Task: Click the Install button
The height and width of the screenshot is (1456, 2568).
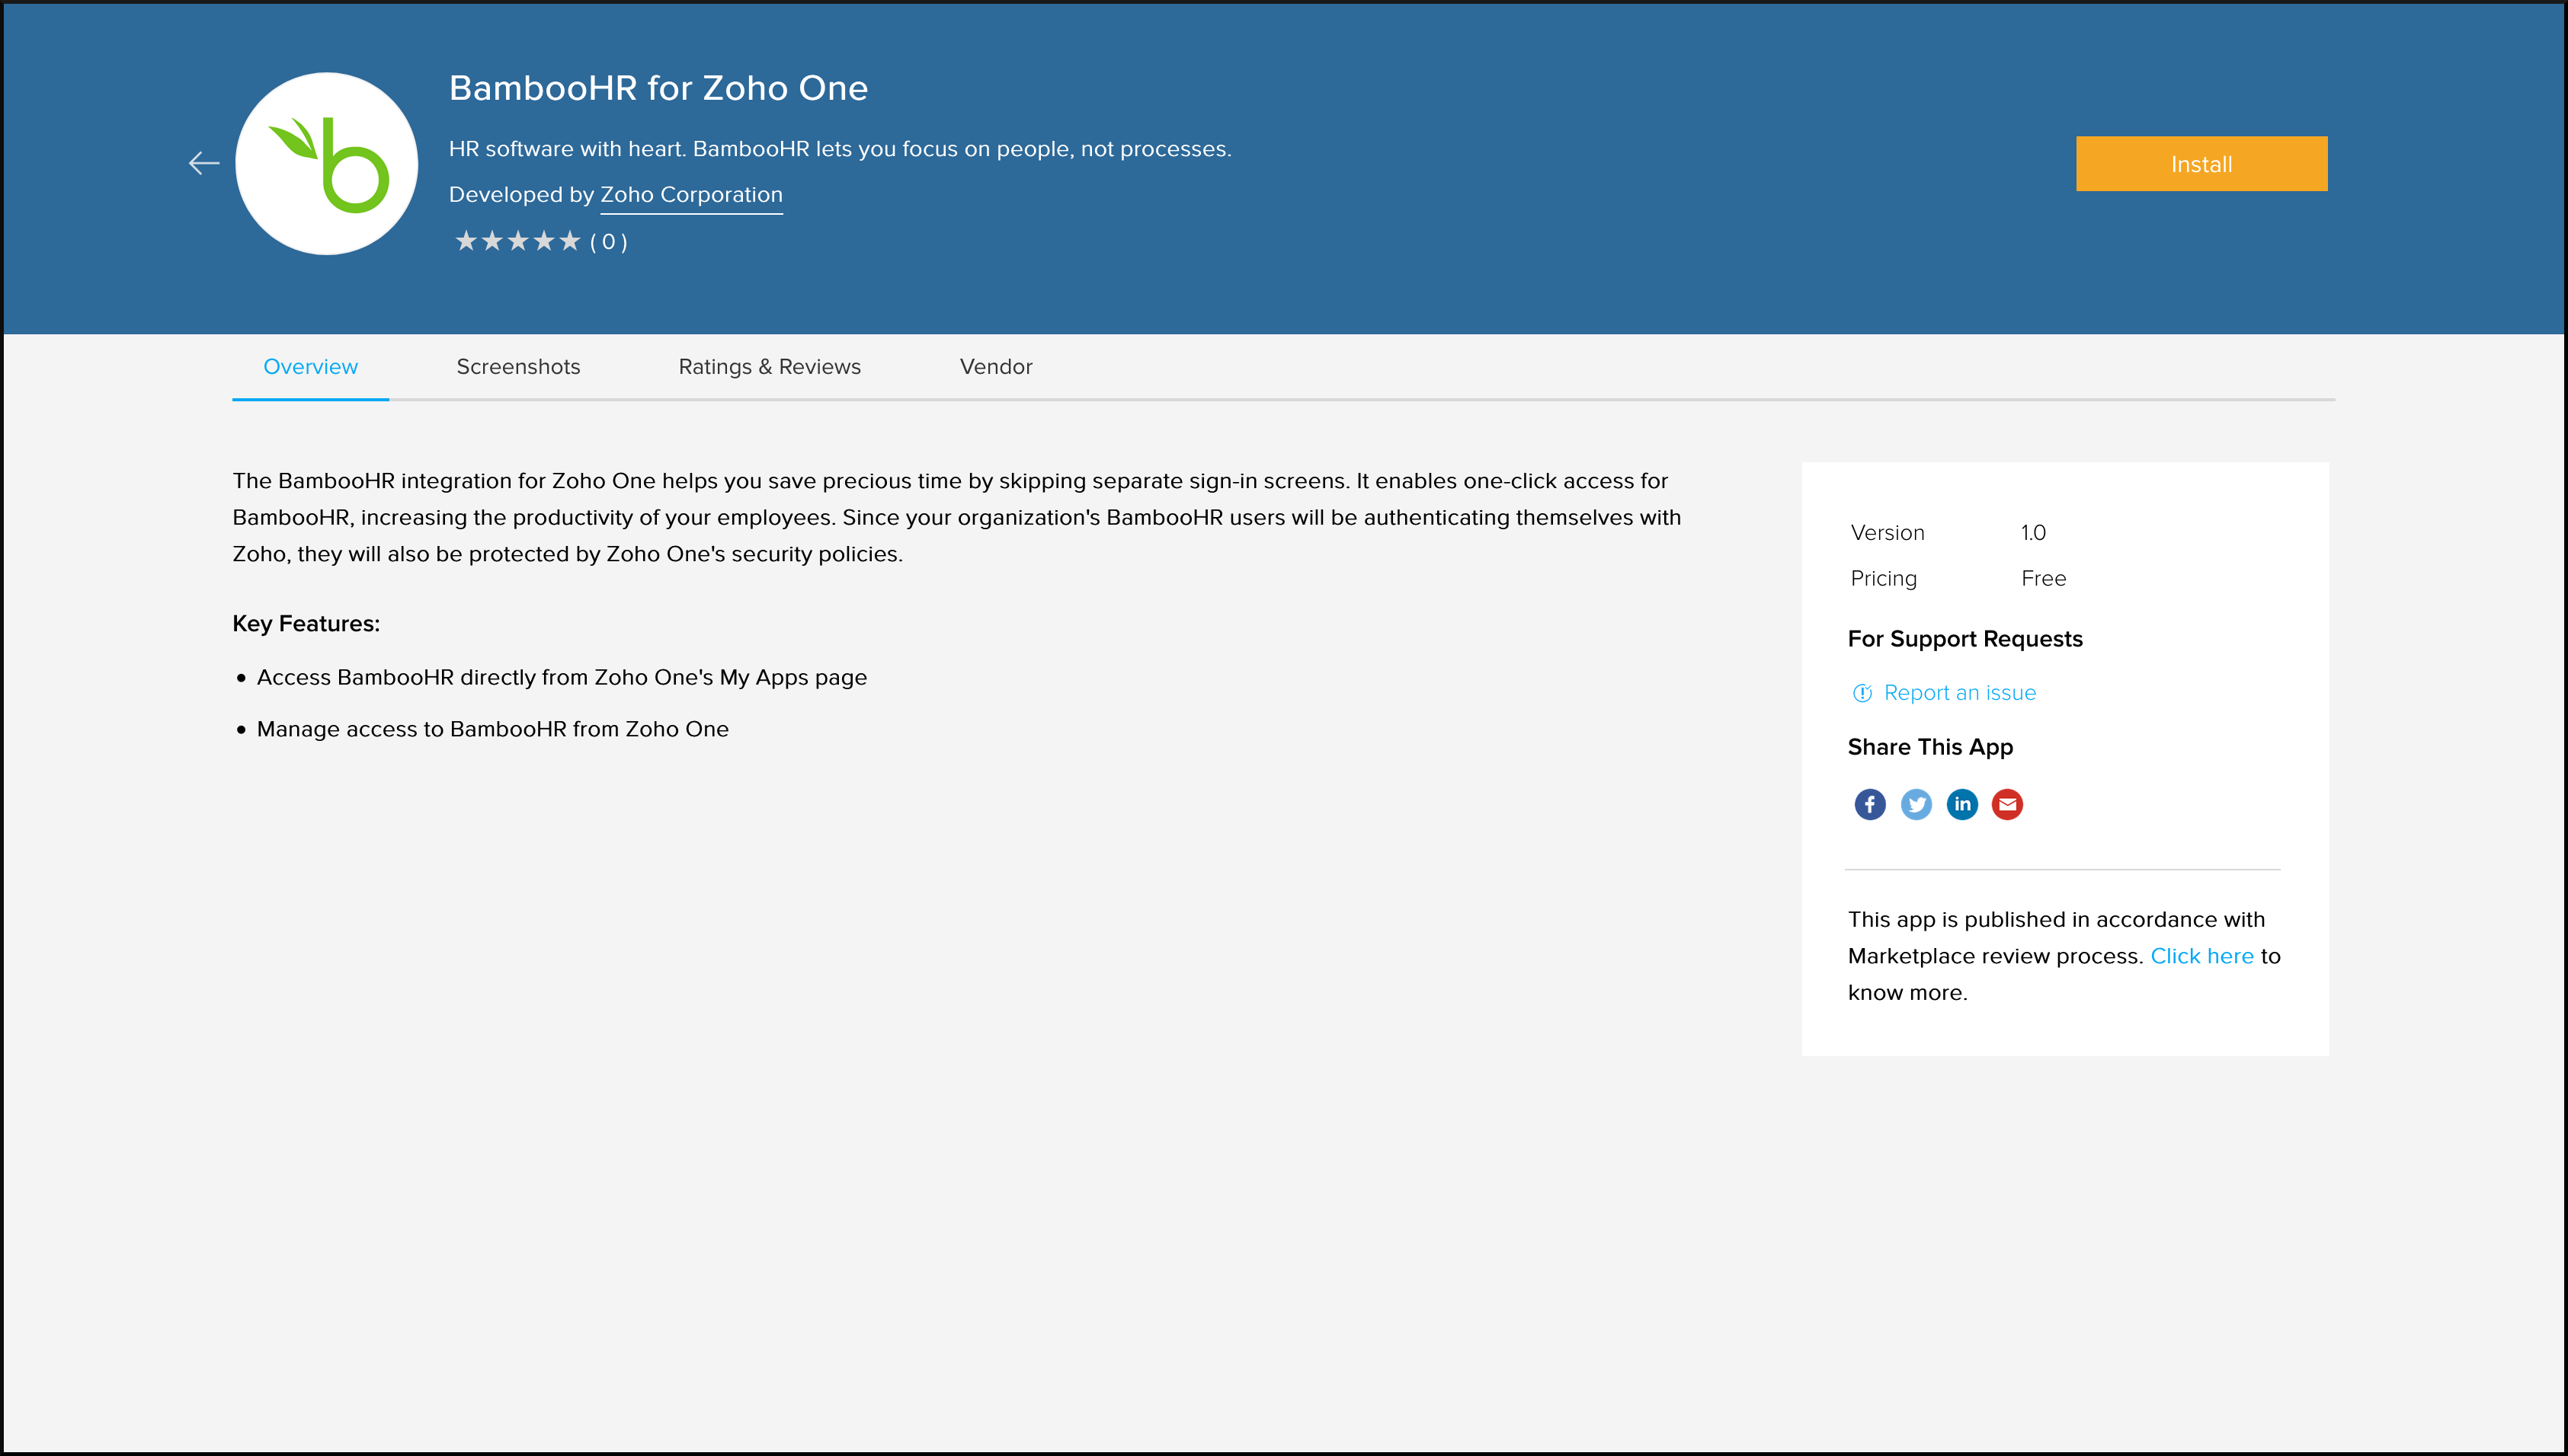Action: (2201, 164)
